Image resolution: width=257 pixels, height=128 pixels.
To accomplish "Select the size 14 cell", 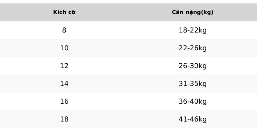I will [64, 84].
